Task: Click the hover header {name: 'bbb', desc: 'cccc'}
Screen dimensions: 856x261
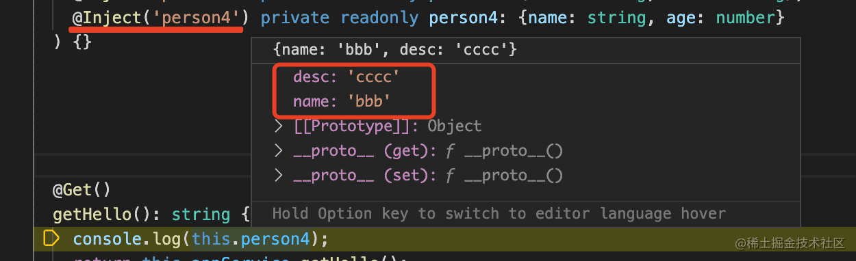Action: click(394, 50)
